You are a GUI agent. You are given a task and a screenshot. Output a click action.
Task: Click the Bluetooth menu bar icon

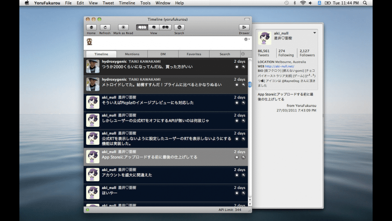pyautogui.click(x=295, y=3)
